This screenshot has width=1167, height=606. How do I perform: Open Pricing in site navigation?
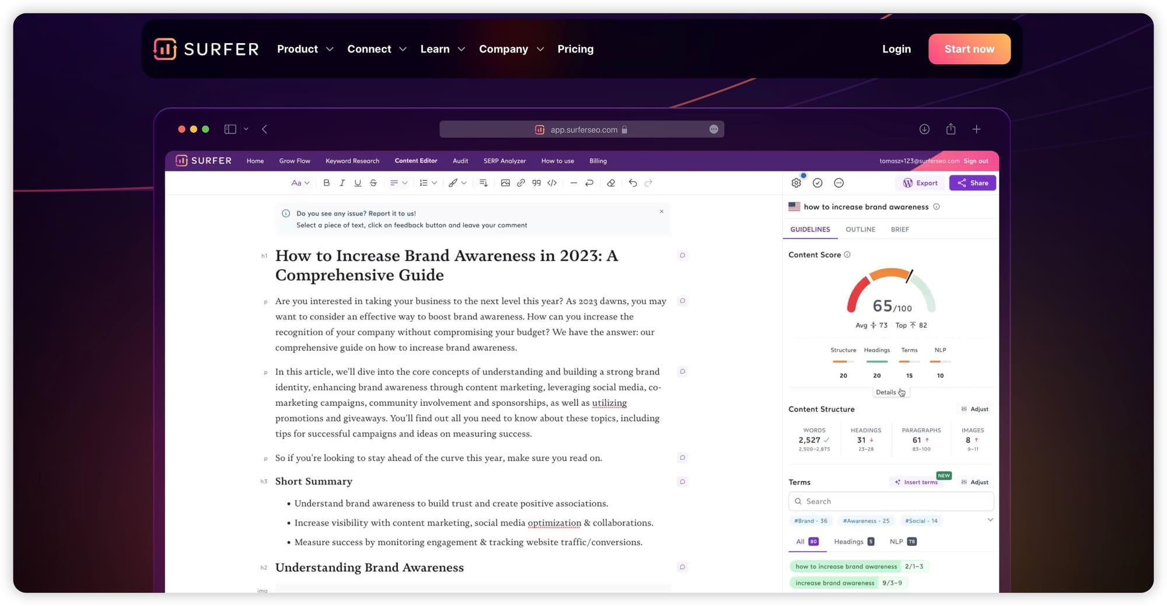(x=575, y=49)
